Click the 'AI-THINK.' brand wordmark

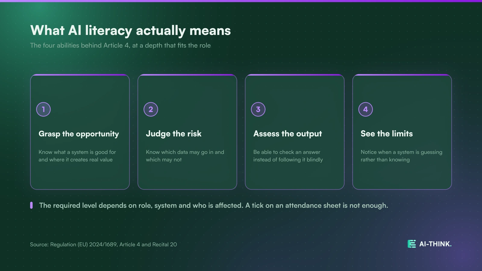point(435,244)
